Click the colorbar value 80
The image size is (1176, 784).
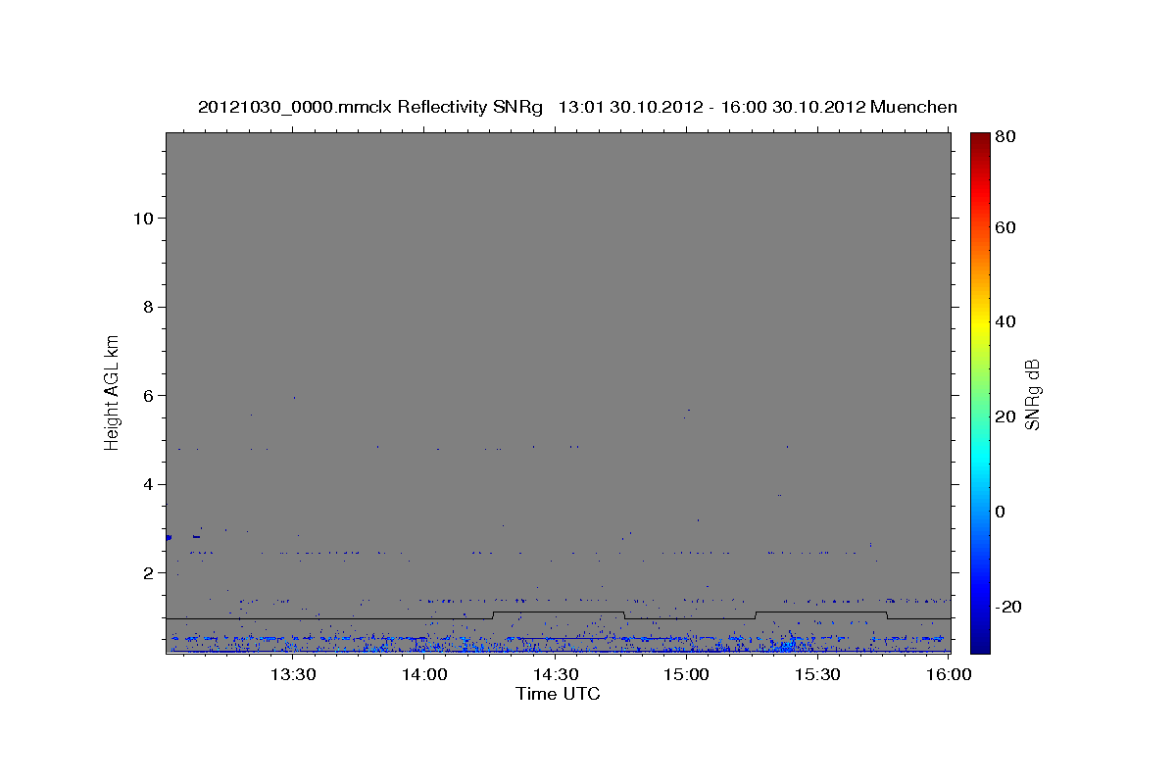(1007, 138)
